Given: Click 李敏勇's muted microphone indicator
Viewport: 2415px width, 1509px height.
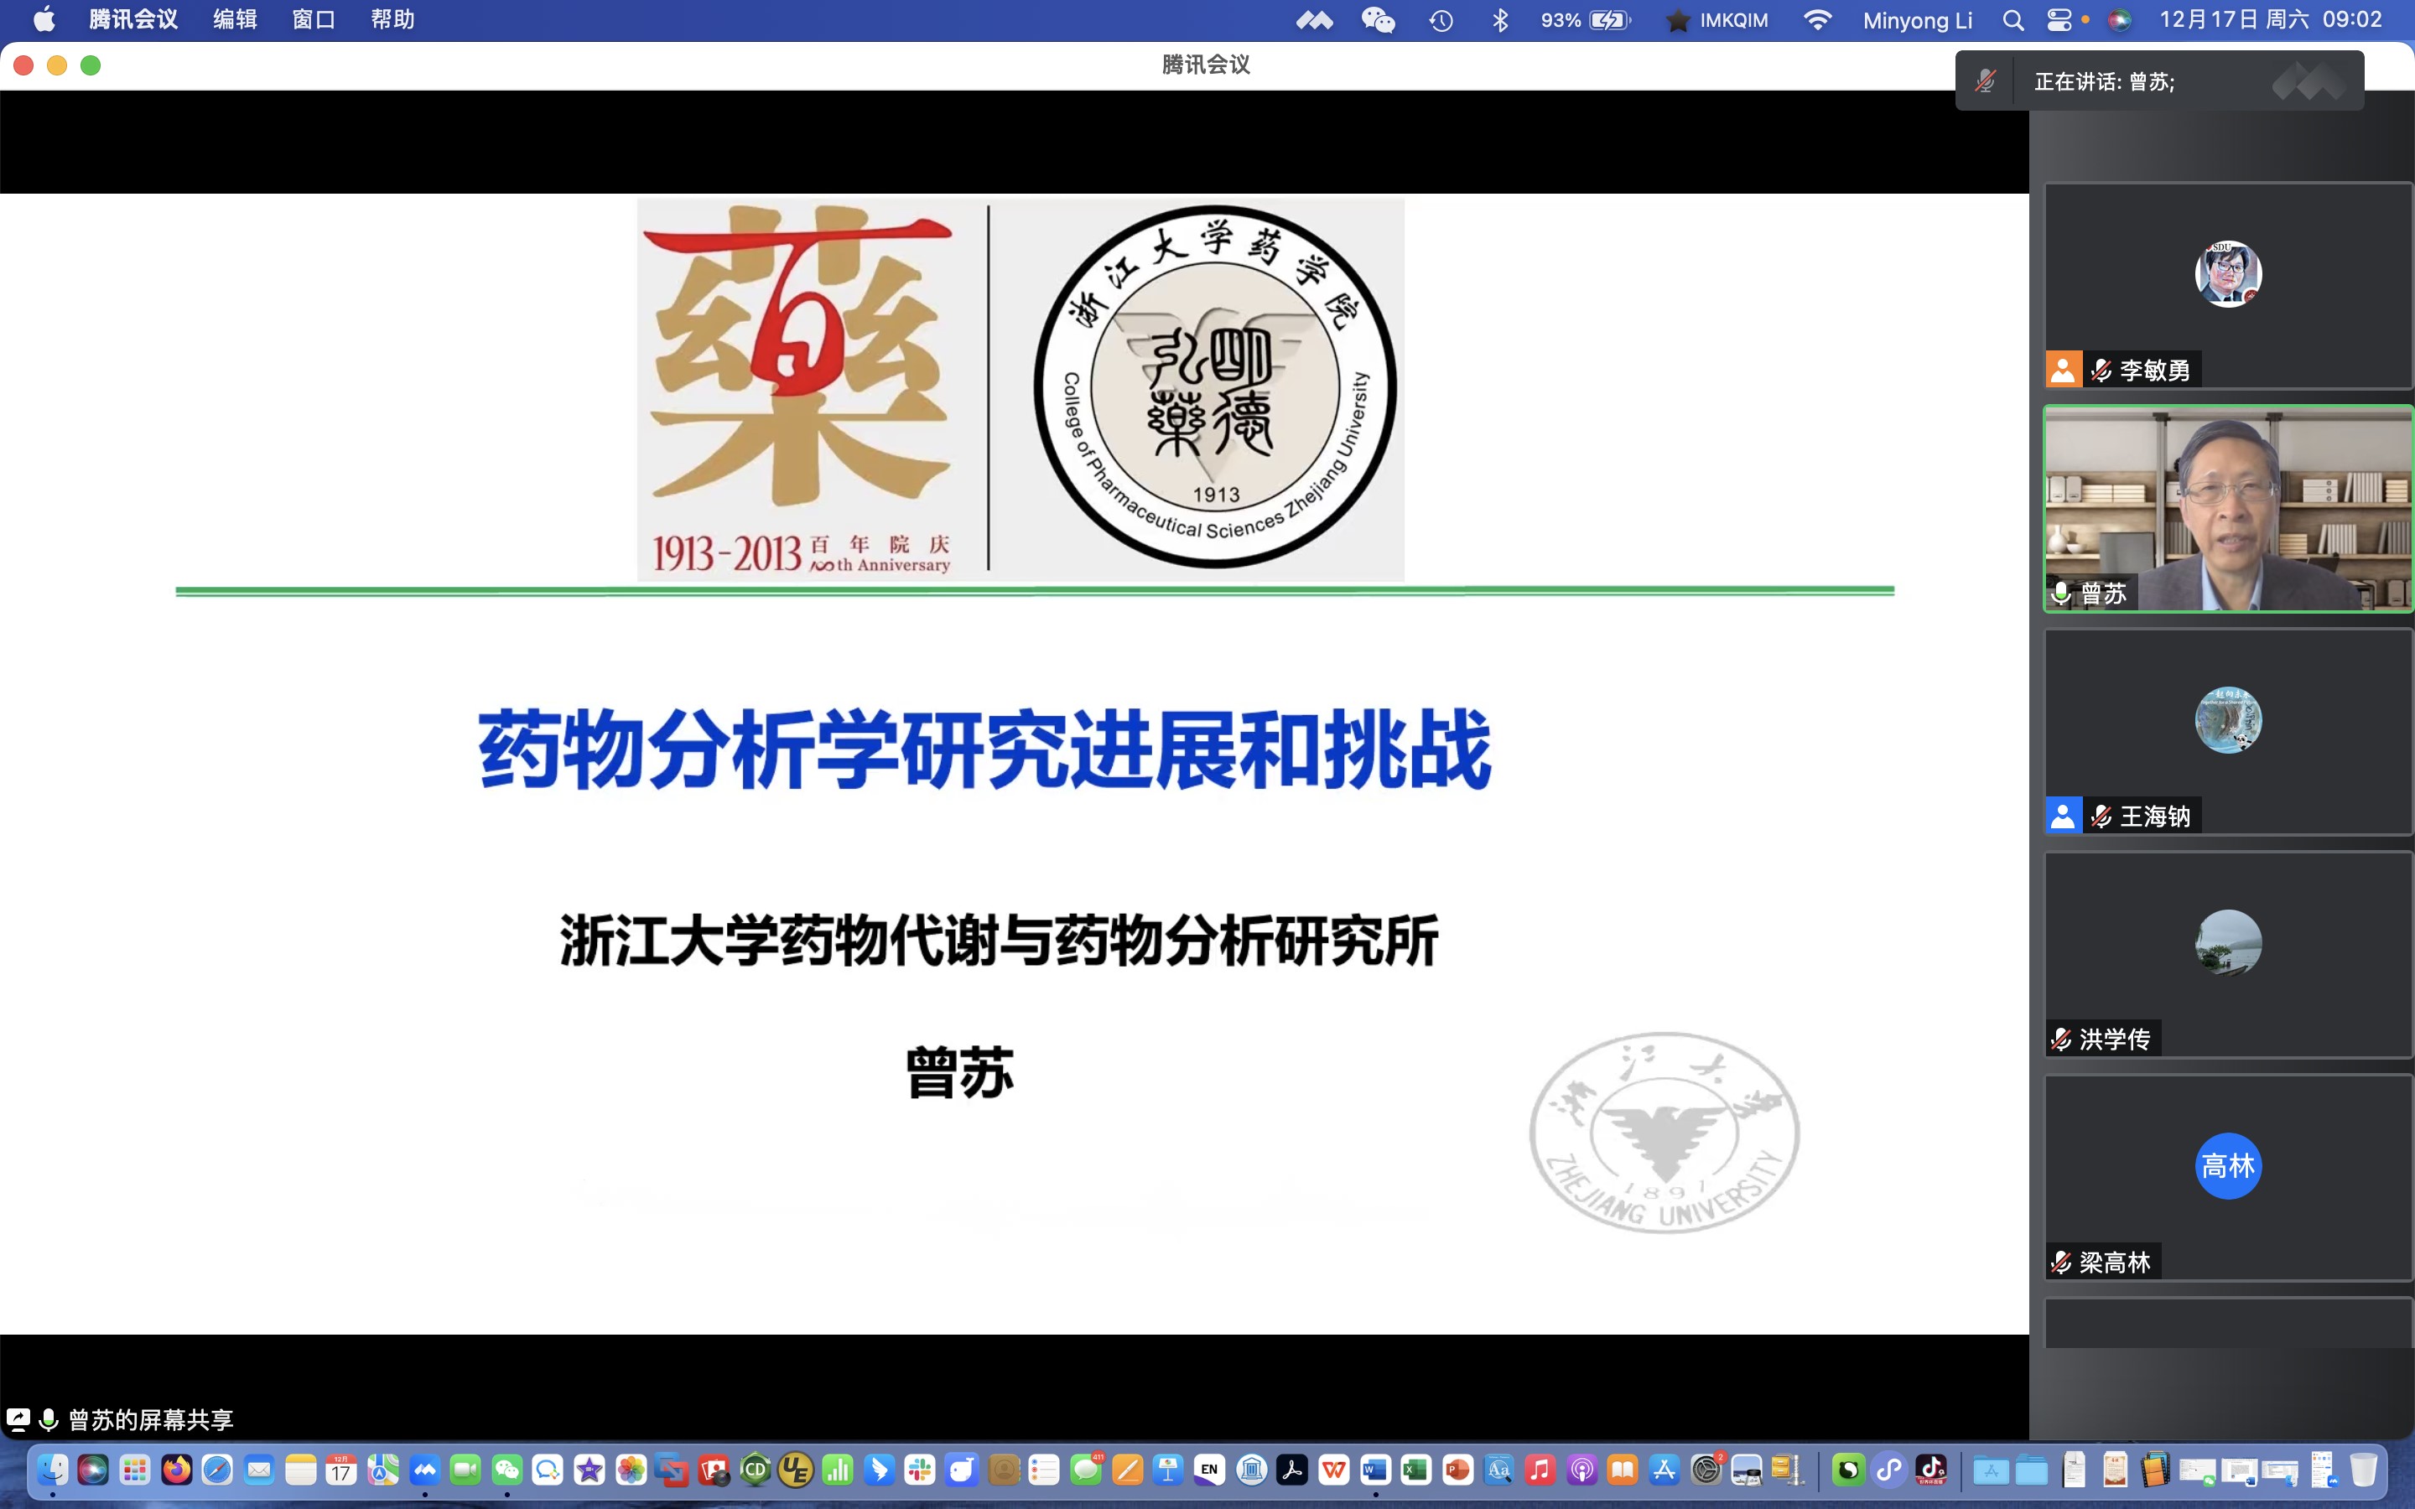Looking at the screenshot, I should click(2101, 371).
